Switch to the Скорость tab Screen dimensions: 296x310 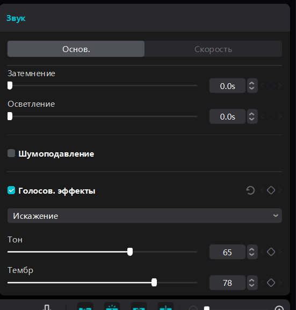213,49
